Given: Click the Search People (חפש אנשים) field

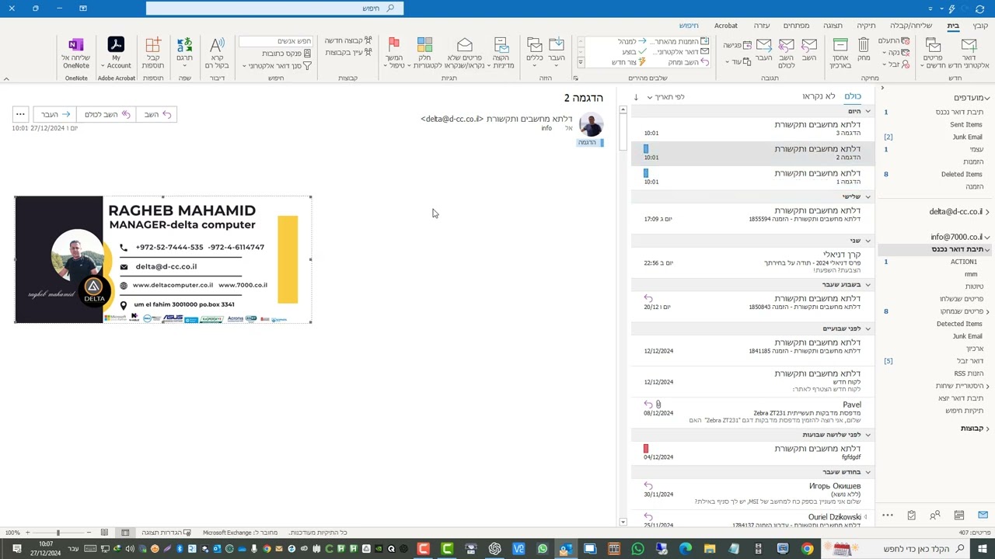Looking at the screenshot, I should tap(276, 41).
